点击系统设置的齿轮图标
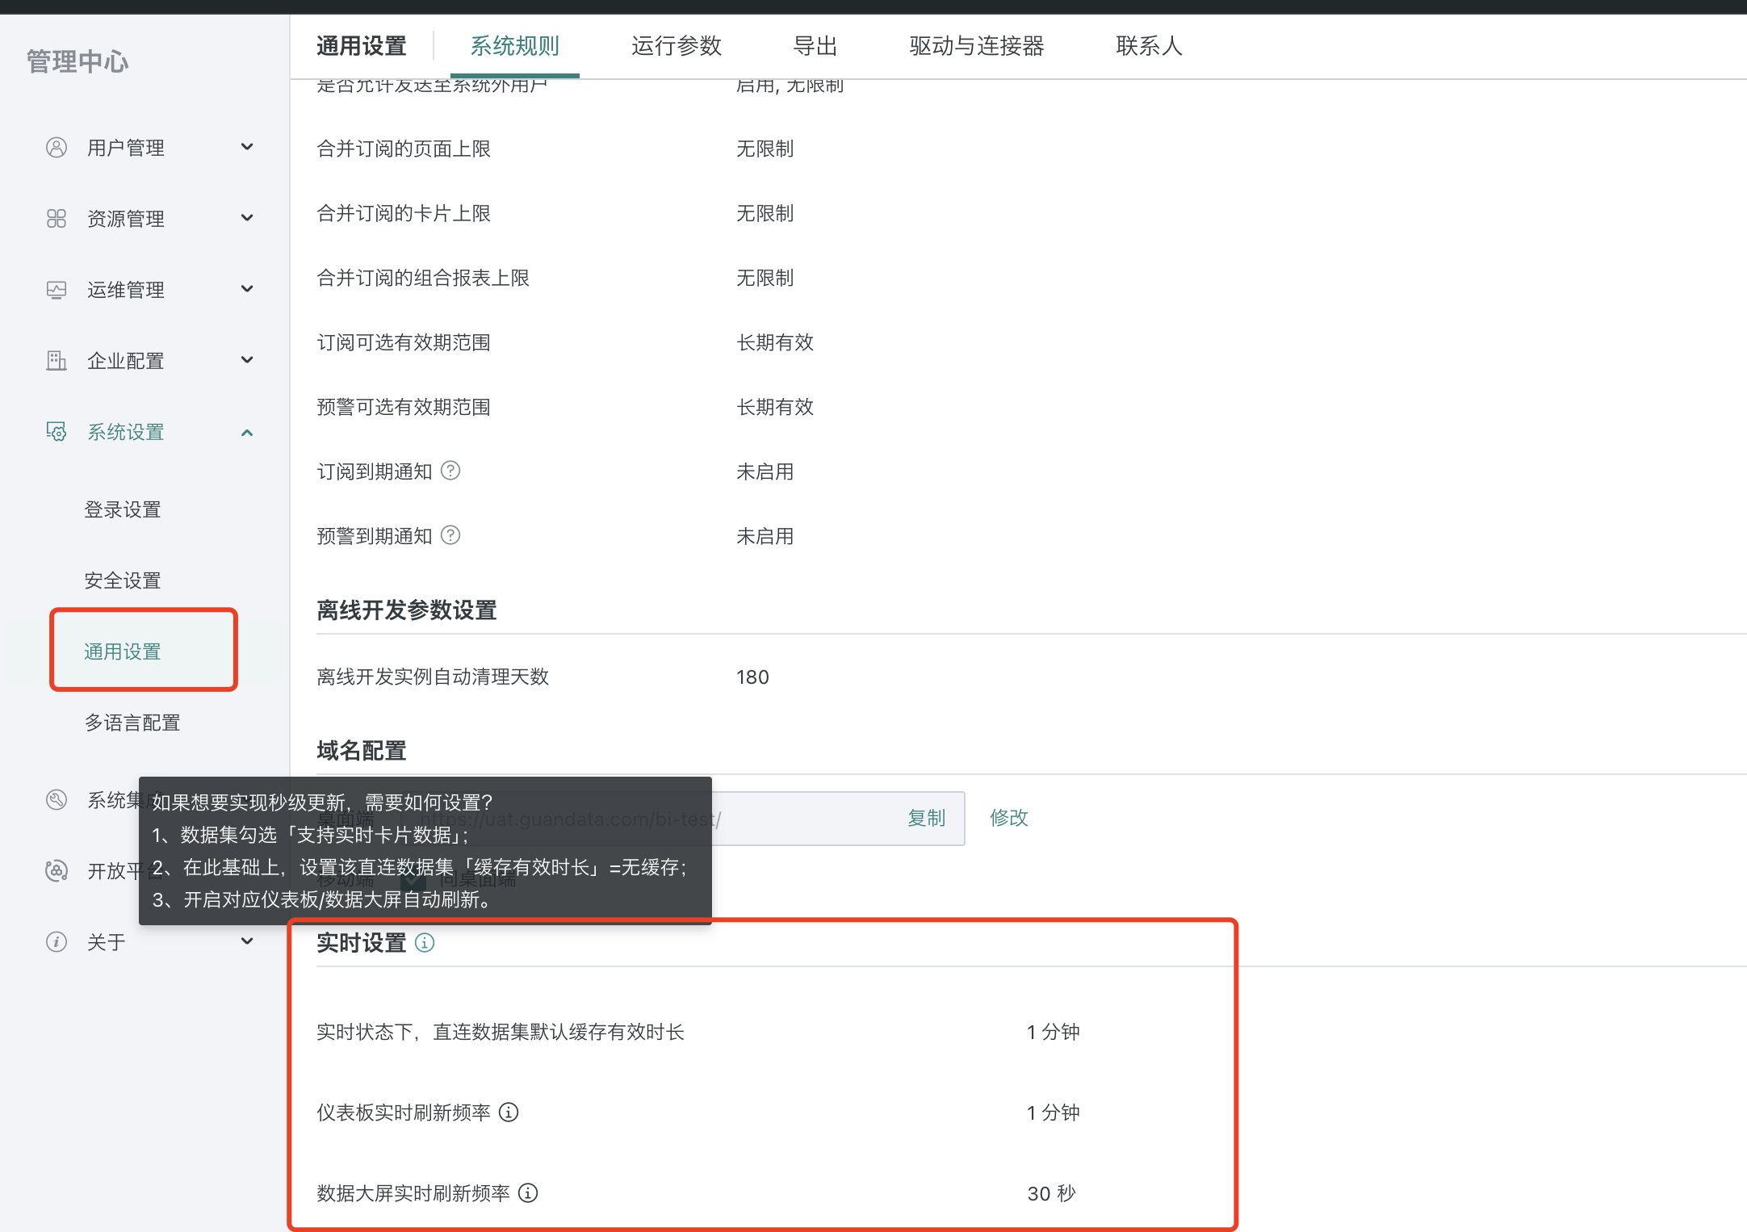Image resolution: width=1747 pixels, height=1232 pixels. pos(56,432)
